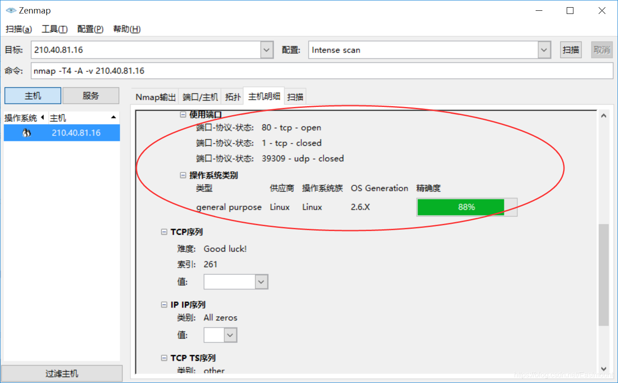Switch to the Nmap输出 tab
The width and height of the screenshot is (618, 383).
(156, 97)
